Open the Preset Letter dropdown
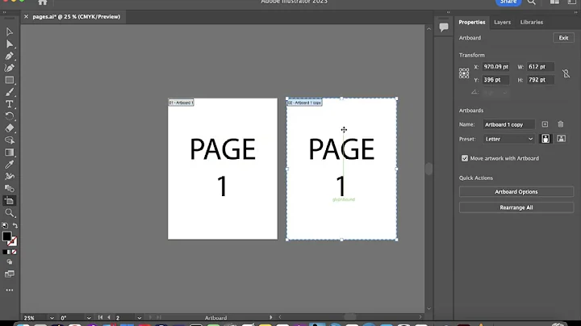This screenshot has height=326, width=581. tap(508, 139)
